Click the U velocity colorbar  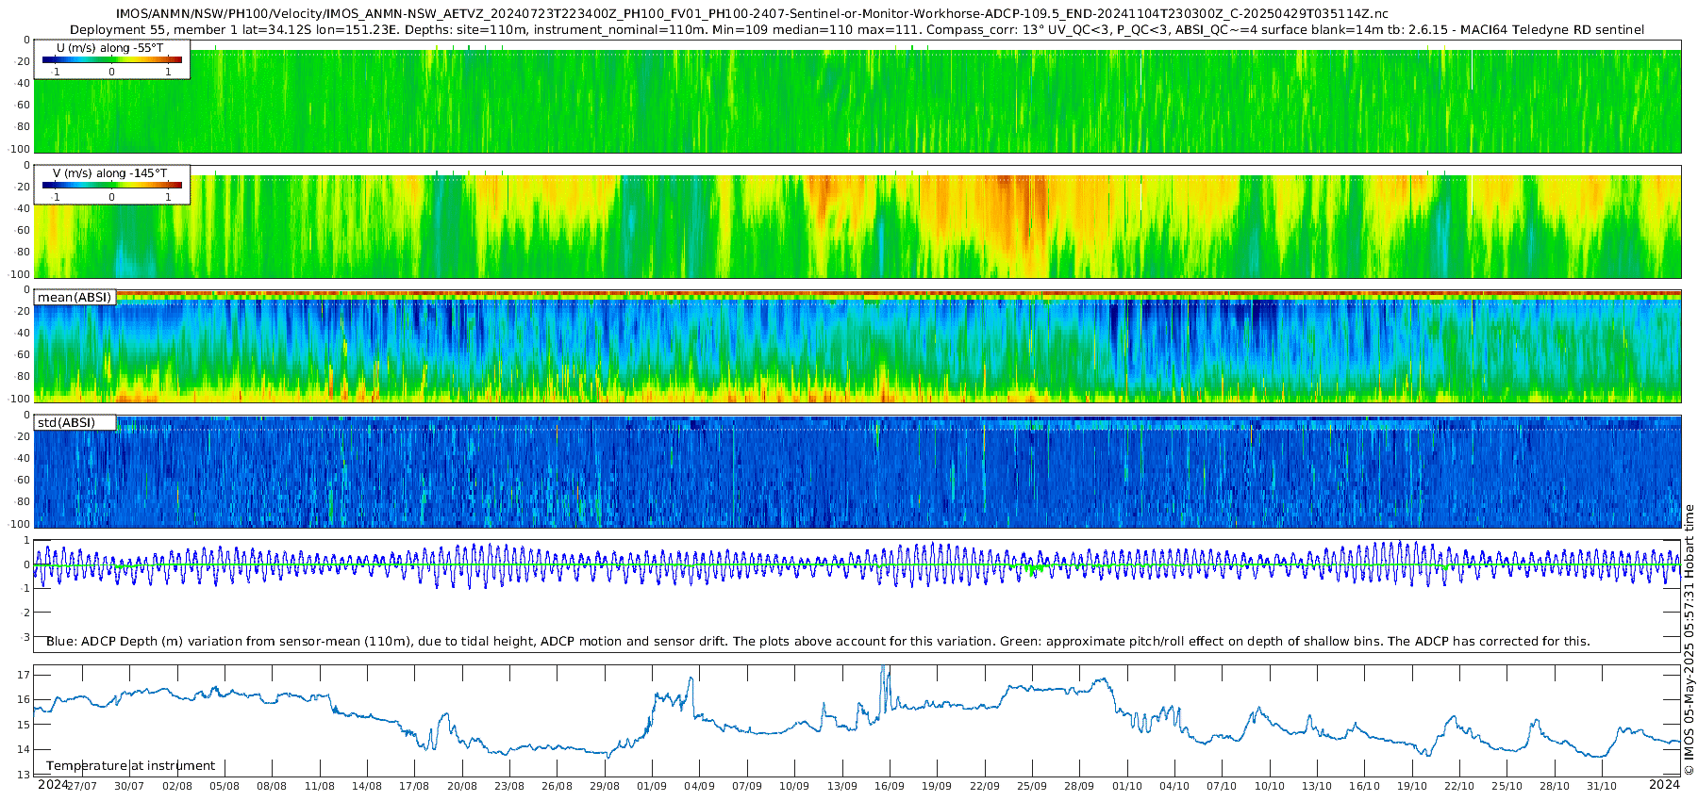click(x=111, y=59)
